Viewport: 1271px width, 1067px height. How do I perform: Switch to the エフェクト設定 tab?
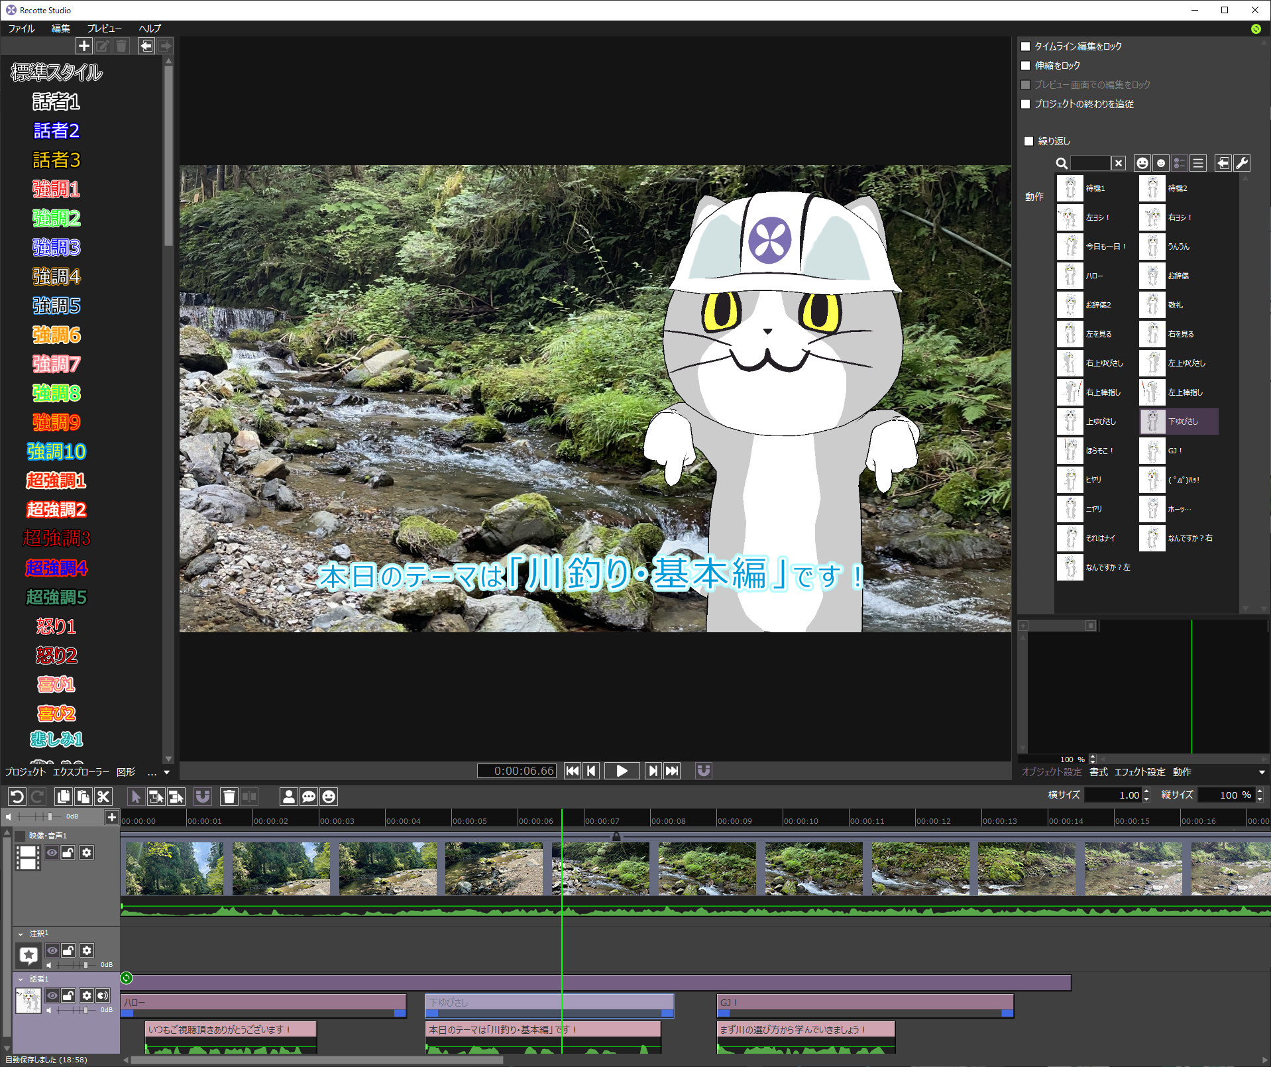[1140, 772]
